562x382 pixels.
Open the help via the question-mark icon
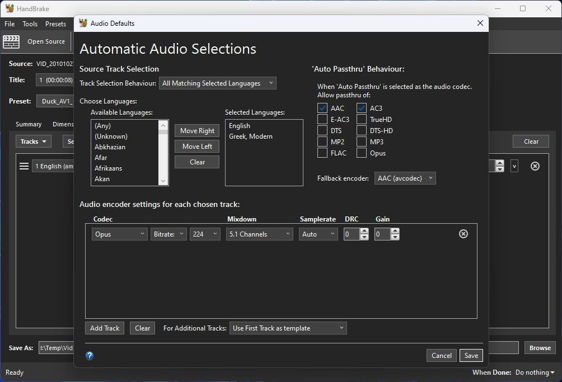pos(90,355)
